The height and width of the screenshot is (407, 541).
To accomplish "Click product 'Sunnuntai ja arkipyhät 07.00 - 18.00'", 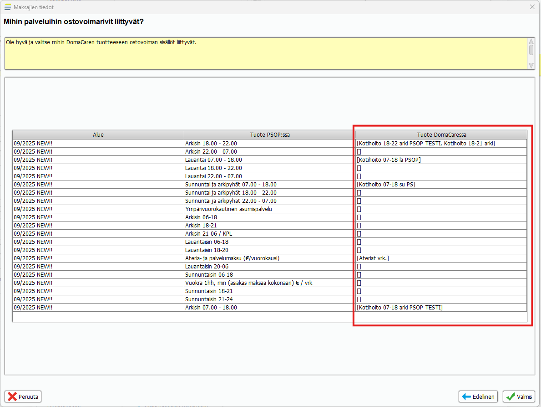I will pos(270,185).
